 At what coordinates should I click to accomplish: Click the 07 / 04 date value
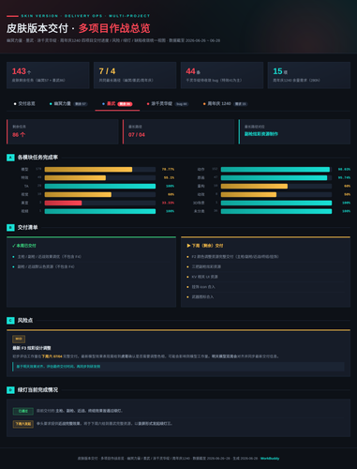pyautogui.click(x=137, y=135)
